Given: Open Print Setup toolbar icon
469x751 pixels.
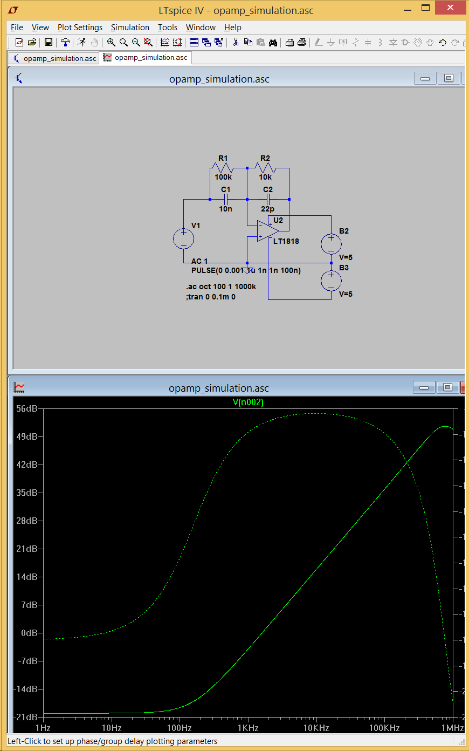Looking at the screenshot, I should 289,42.
